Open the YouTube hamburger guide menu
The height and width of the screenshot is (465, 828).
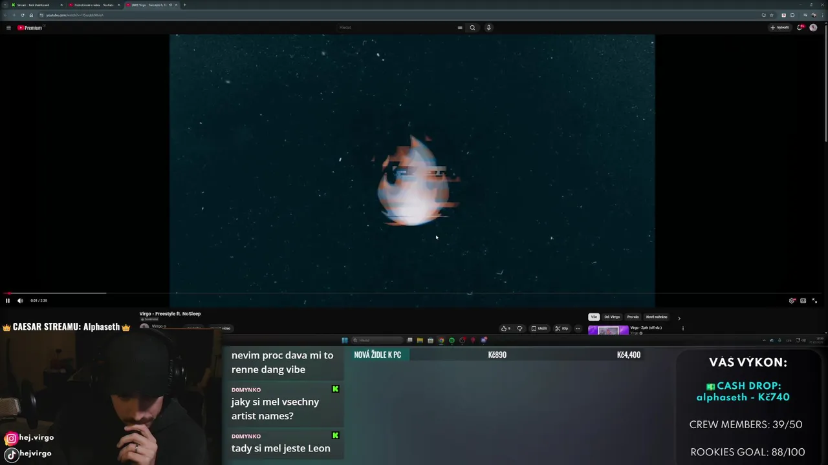pos(8,28)
